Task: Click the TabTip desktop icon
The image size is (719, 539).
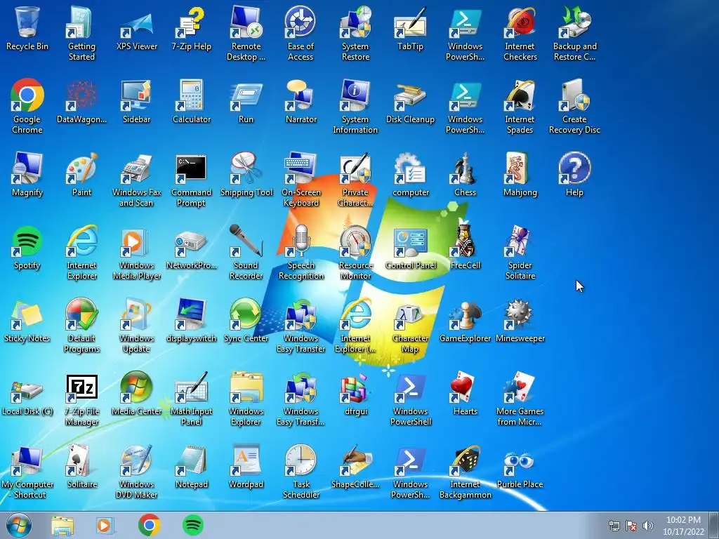Action: pos(410,28)
